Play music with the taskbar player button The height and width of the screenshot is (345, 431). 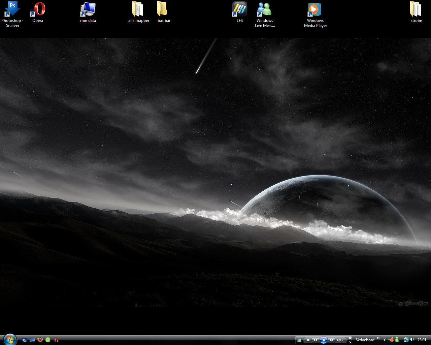click(x=323, y=340)
